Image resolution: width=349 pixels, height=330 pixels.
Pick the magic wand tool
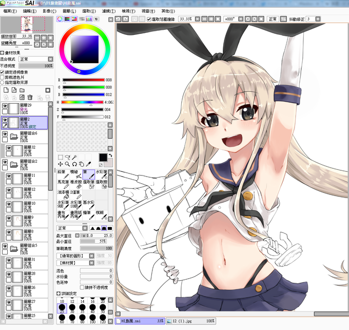pyautogui.click(x=74, y=158)
